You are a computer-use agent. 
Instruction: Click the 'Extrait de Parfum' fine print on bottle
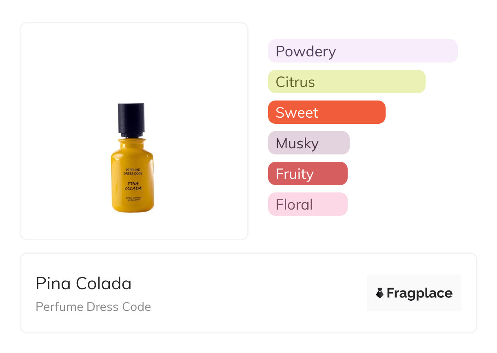click(133, 199)
